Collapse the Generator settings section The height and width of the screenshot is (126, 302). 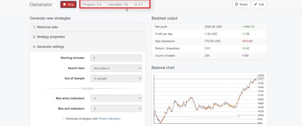click(88, 47)
